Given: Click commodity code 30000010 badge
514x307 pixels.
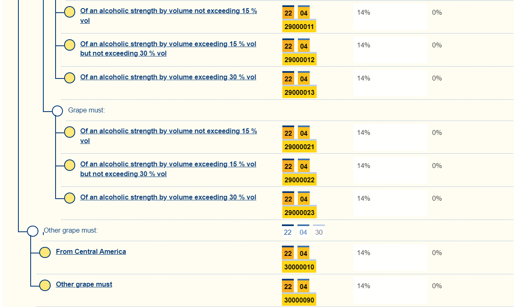Looking at the screenshot, I should pyautogui.click(x=299, y=267).
